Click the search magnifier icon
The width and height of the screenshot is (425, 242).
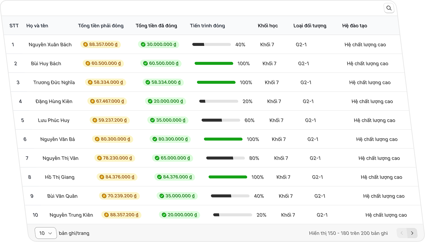click(x=389, y=8)
